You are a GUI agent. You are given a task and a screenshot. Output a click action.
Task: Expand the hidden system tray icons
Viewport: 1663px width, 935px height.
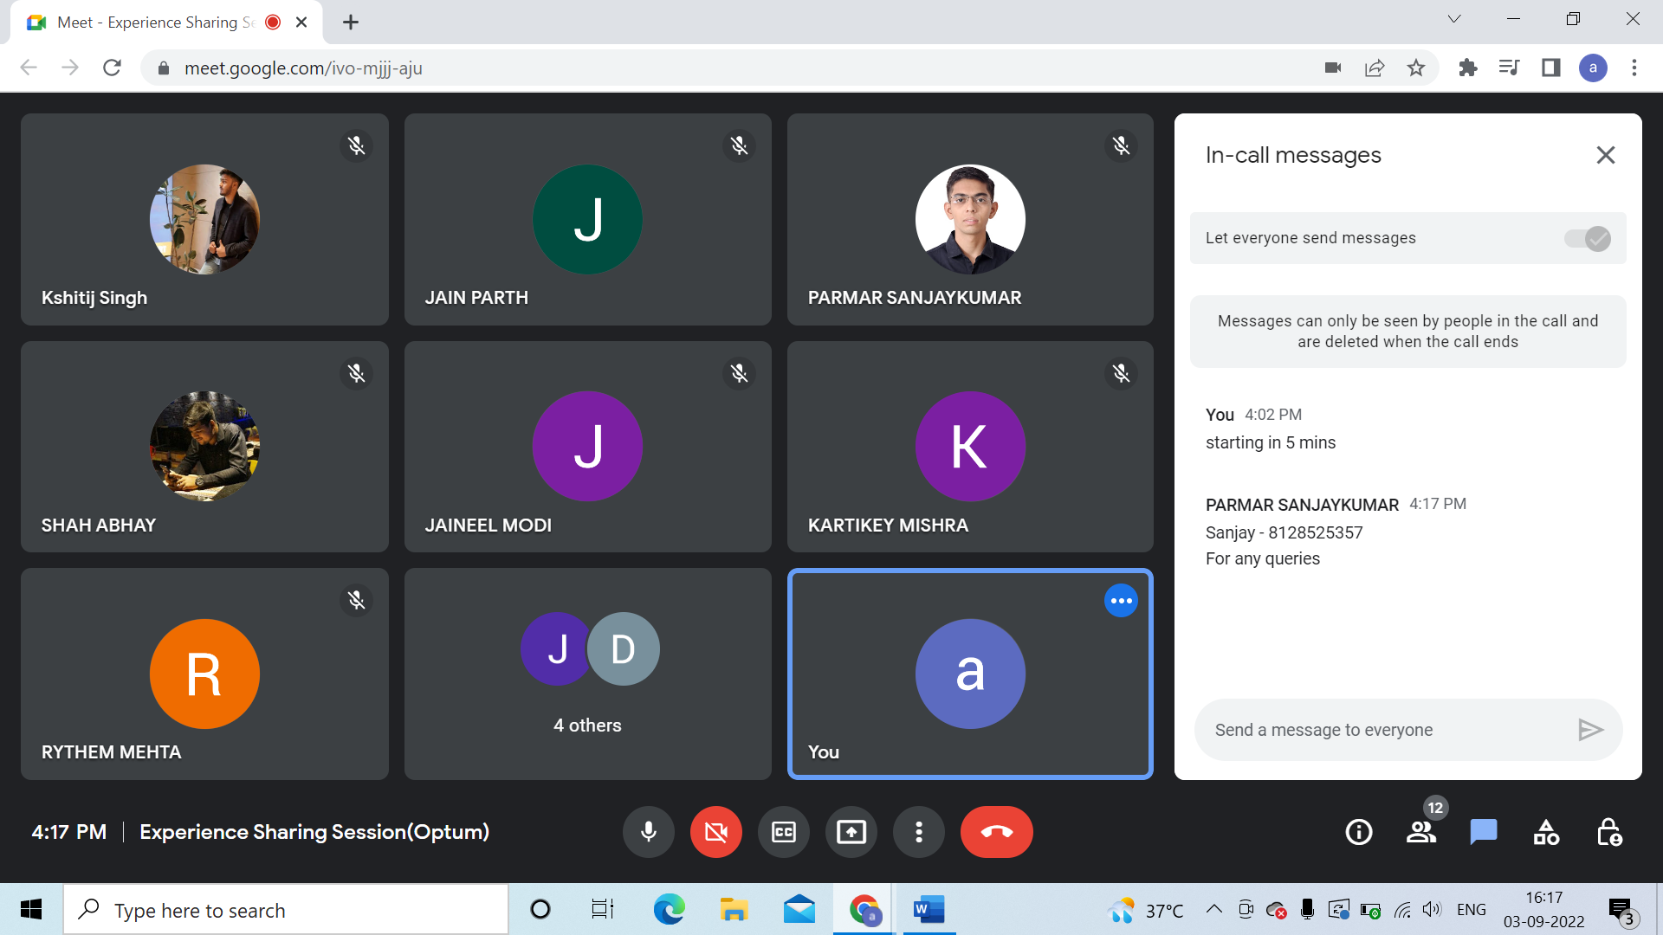pyautogui.click(x=1214, y=909)
